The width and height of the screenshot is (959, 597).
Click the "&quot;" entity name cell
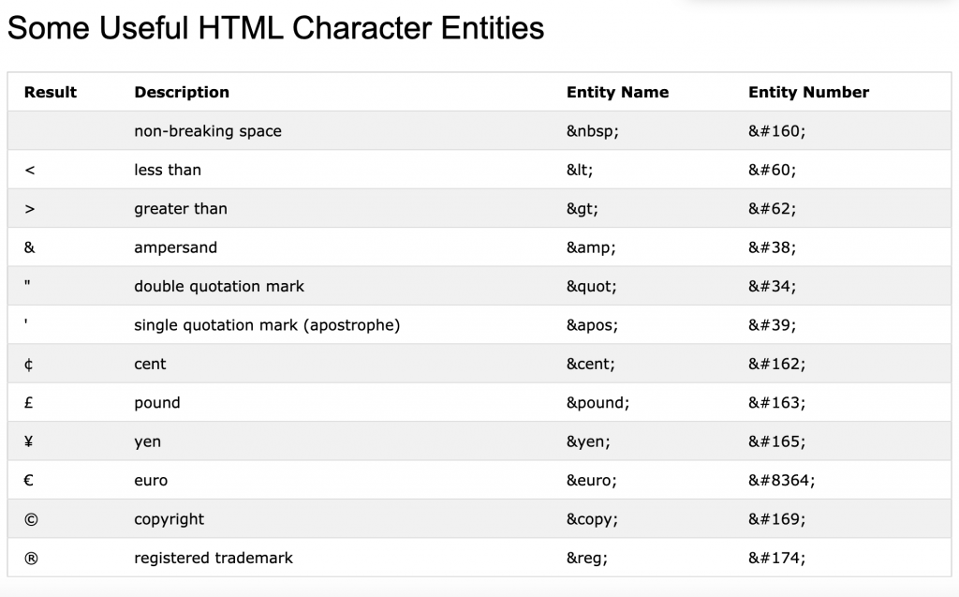coord(593,286)
